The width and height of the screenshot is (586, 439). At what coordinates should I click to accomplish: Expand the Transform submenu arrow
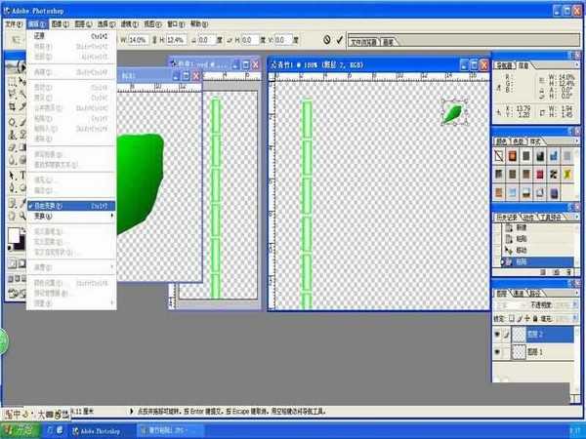(x=111, y=216)
